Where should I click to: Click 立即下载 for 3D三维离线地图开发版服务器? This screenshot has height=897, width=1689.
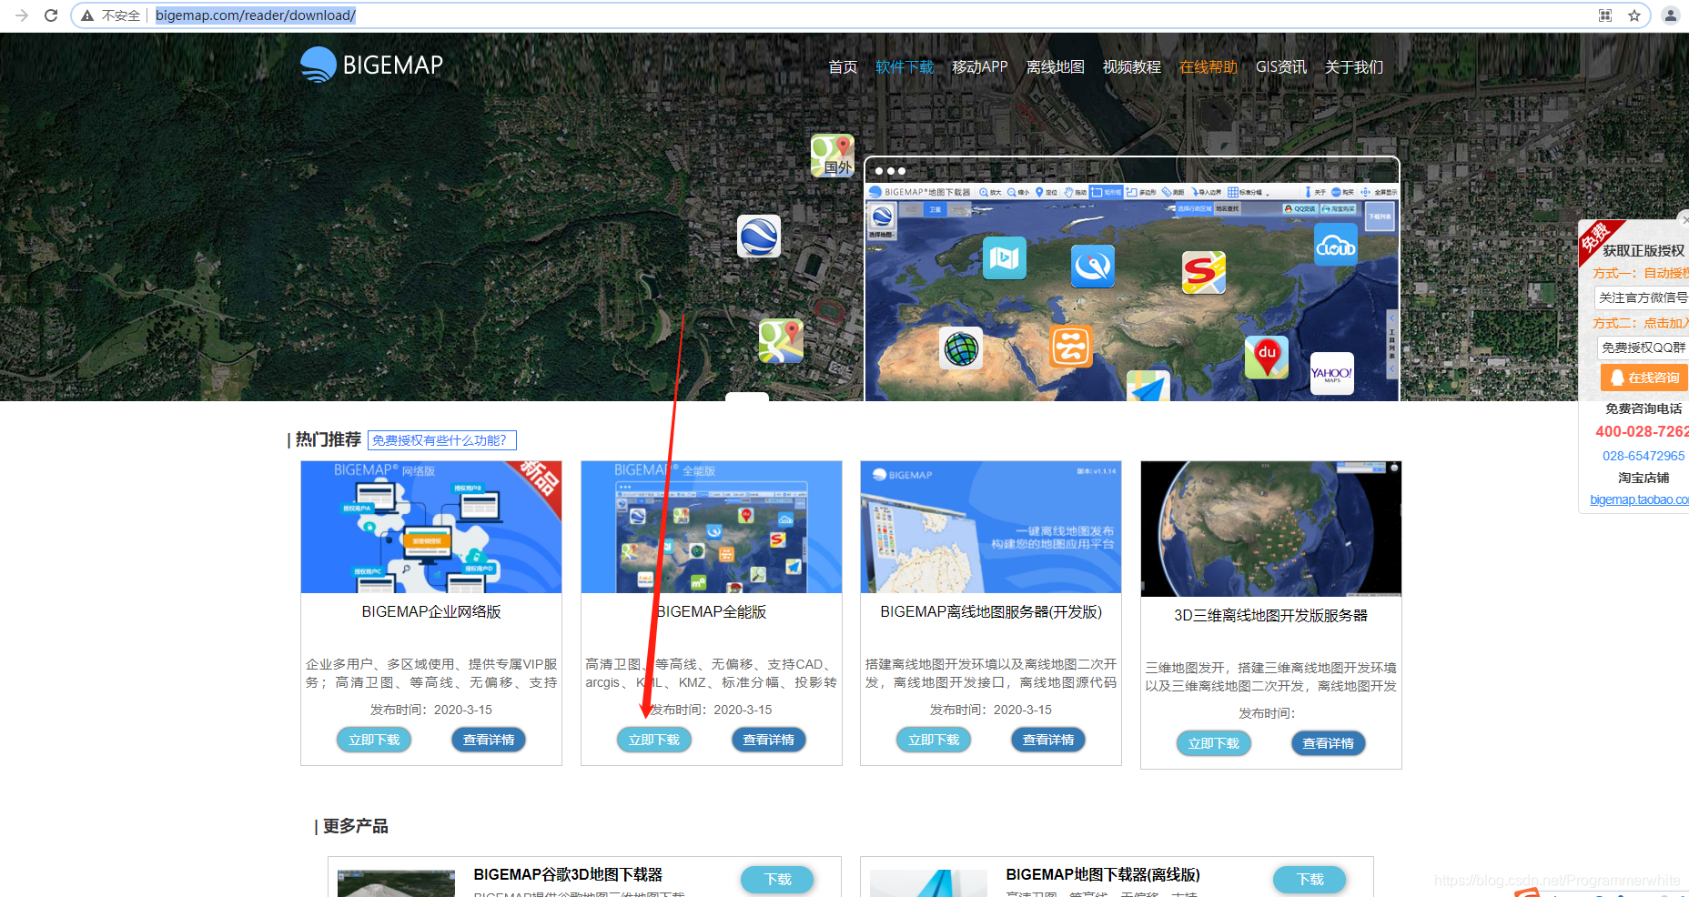coord(1214,743)
